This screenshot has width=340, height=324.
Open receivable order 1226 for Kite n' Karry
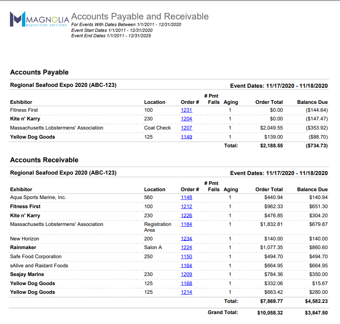coord(186,216)
